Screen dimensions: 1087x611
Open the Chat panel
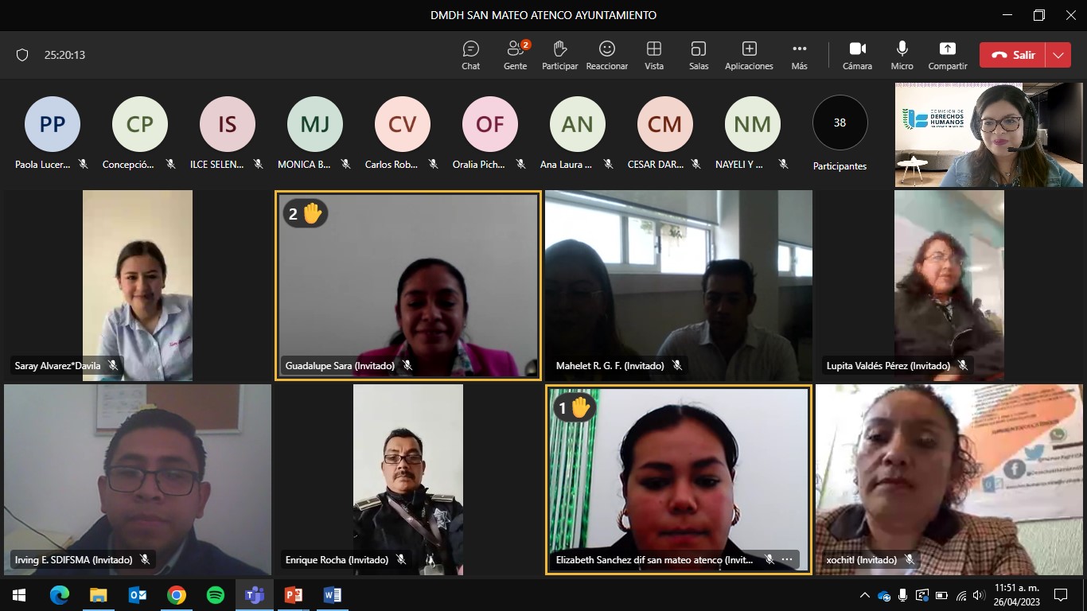pyautogui.click(x=470, y=55)
